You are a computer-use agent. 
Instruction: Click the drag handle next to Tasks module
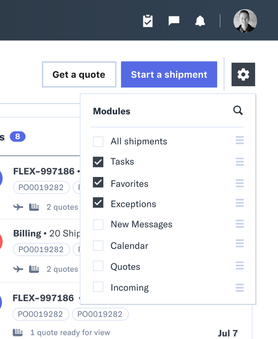(x=239, y=162)
